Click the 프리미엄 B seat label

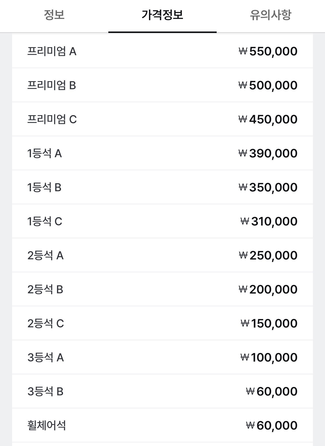pyautogui.click(x=52, y=85)
